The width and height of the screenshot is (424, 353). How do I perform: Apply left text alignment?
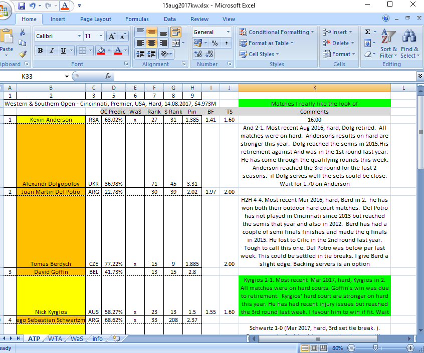pyautogui.click(x=140, y=43)
